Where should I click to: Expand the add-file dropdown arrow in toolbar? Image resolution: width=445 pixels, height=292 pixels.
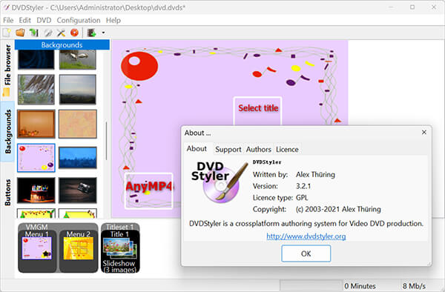pos(103,33)
